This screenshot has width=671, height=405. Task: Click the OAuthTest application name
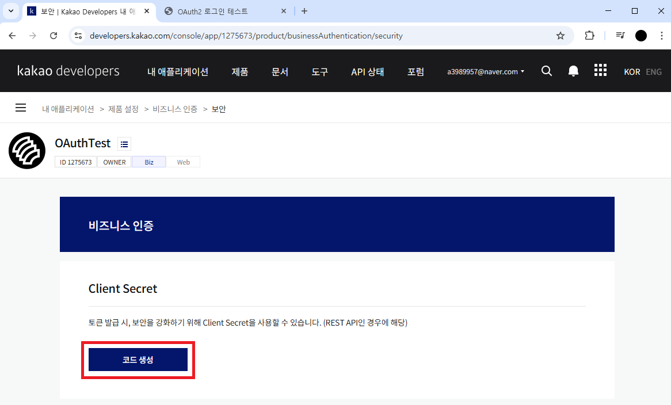point(83,143)
